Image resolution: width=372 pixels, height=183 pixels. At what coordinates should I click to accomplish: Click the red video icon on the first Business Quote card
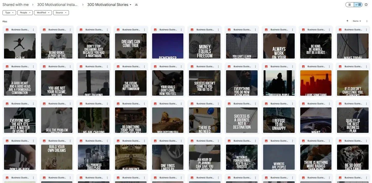click(x=7, y=29)
